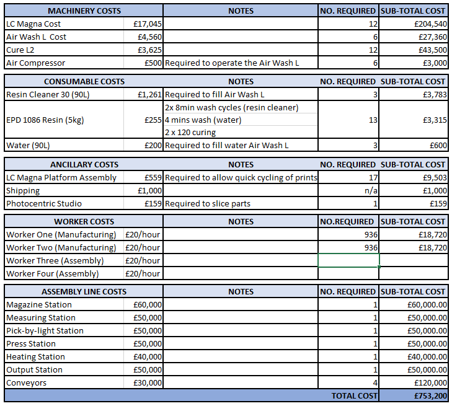Click the Water (90L) label cell
The height and width of the screenshot is (406, 452).
point(64,145)
